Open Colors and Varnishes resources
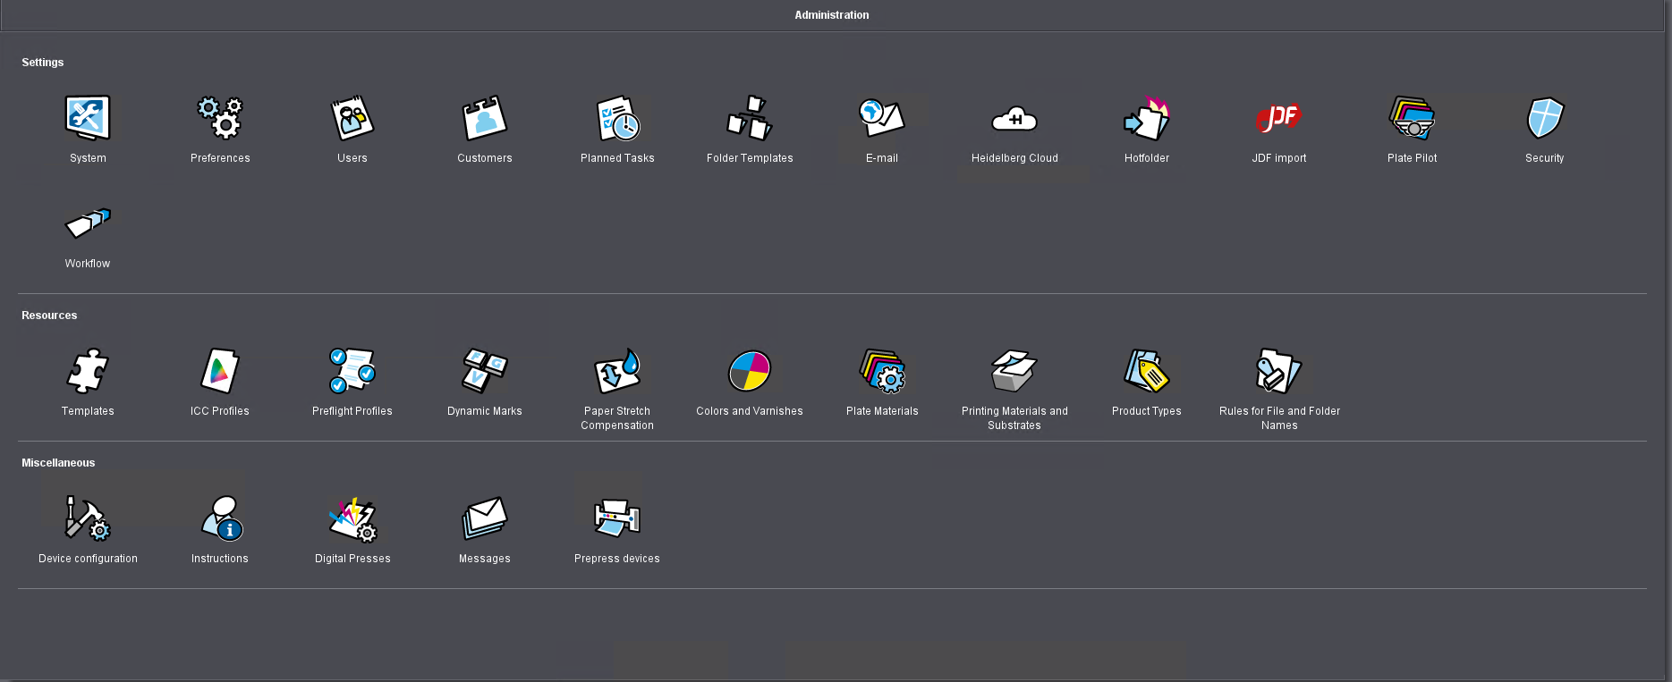Viewport: 1672px width, 682px height. pos(750,372)
